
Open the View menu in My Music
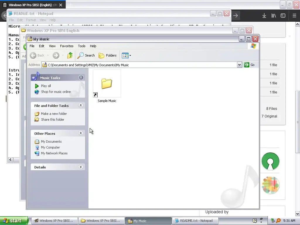[52, 46]
